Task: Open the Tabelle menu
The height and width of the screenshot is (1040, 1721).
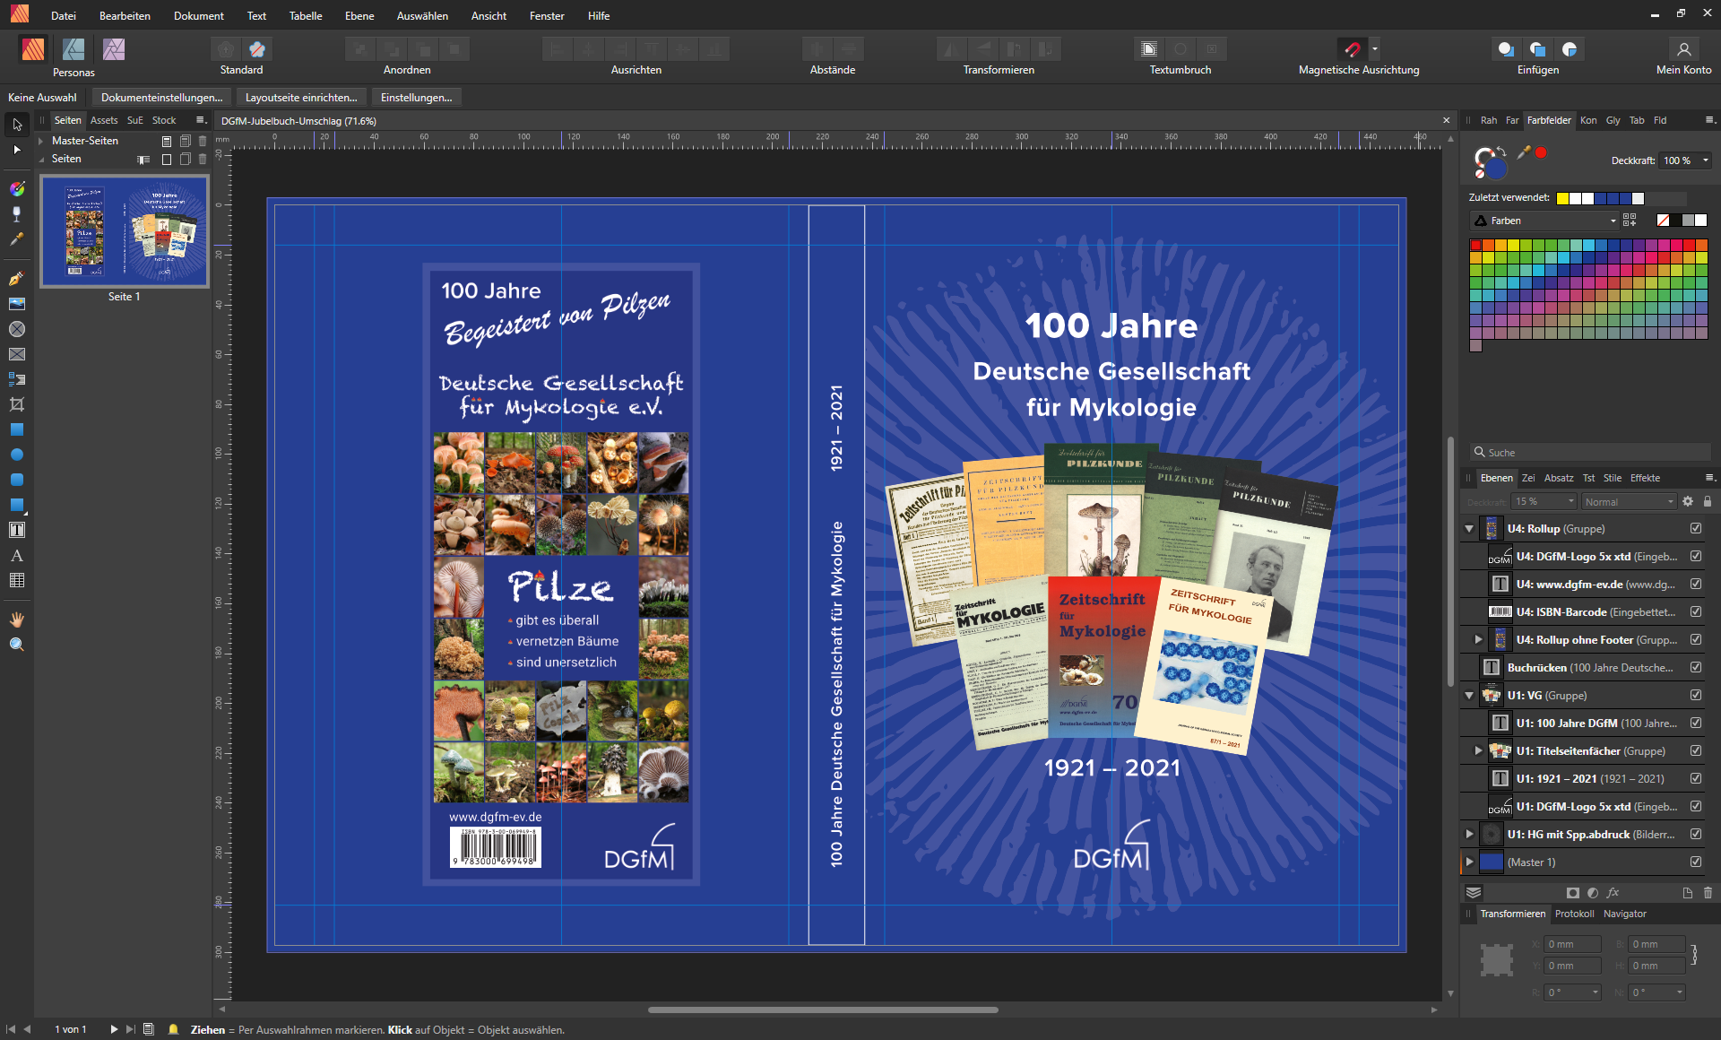Action: click(x=306, y=15)
